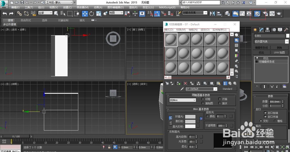Open the Material Editor from main toolbar
The width and height of the screenshot is (290, 152).
[x=257, y=14]
